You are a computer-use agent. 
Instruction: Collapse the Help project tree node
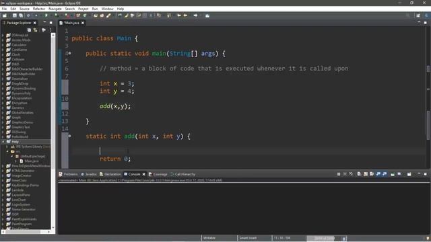[3, 142]
